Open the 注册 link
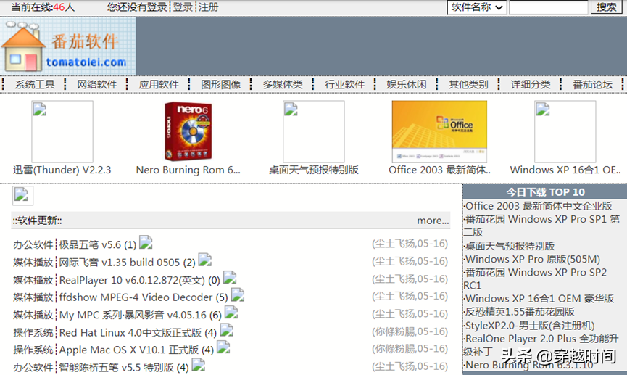Viewport: 627px width, 375px height. (208, 7)
